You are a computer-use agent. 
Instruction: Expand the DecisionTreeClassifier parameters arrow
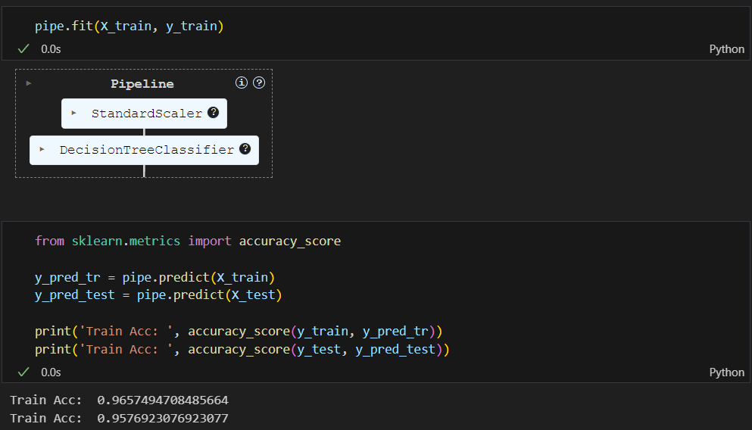click(x=42, y=150)
